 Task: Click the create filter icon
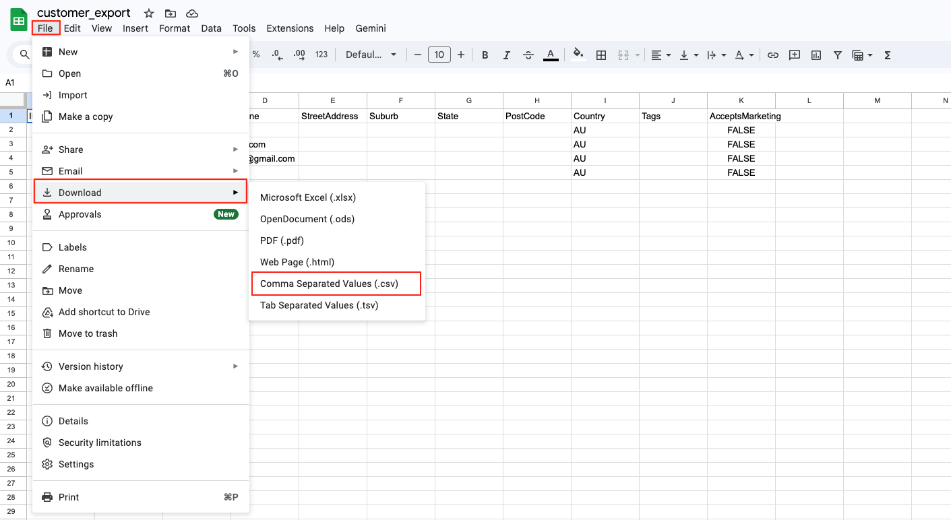click(838, 55)
